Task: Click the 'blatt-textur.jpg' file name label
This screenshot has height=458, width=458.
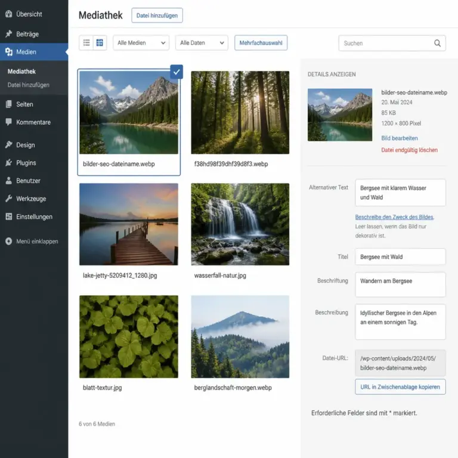Action: click(x=102, y=388)
